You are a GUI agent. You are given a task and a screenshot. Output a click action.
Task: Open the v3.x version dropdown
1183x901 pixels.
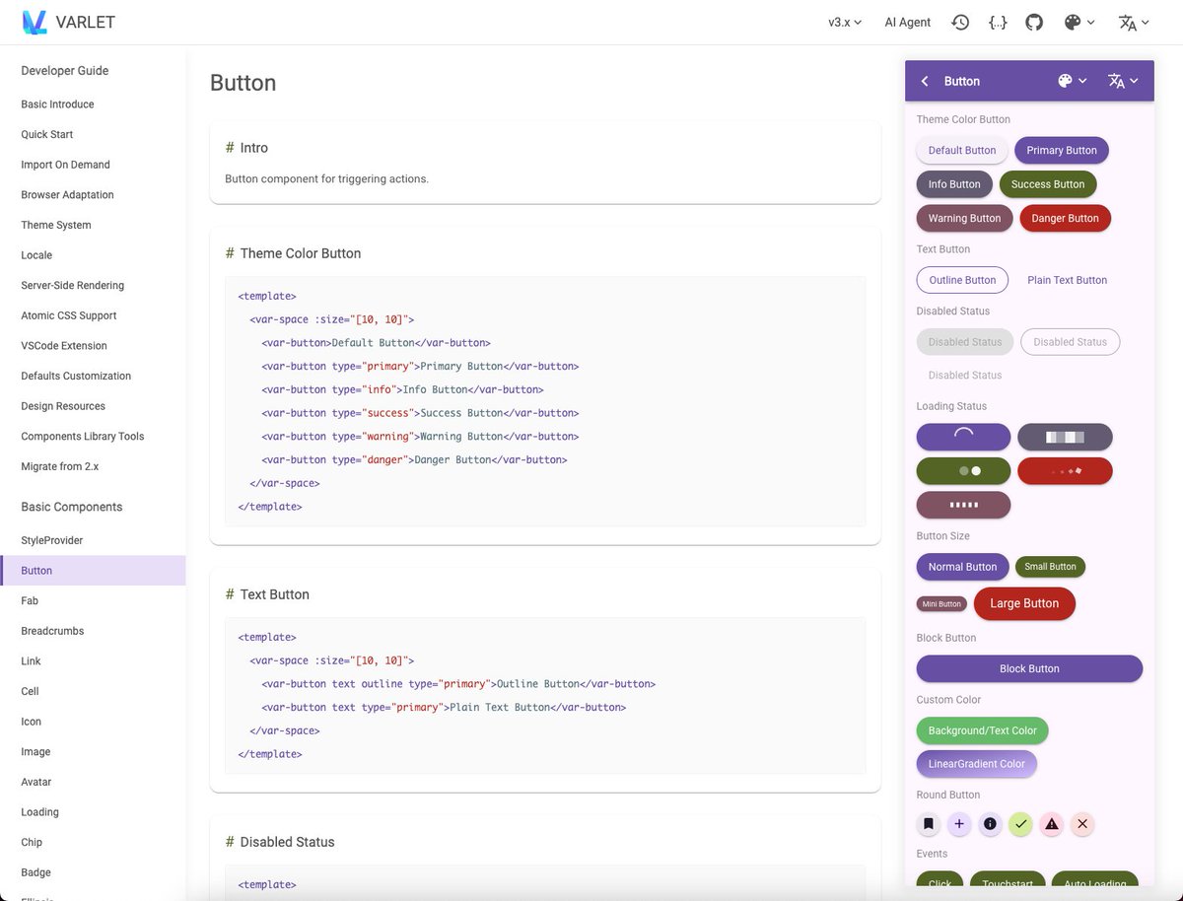click(x=845, y=22)
